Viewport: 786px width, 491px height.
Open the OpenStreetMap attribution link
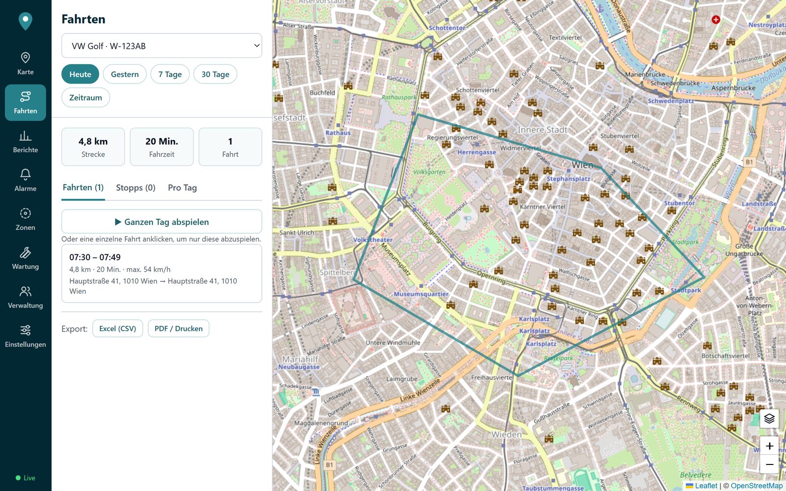coord(757,486)
